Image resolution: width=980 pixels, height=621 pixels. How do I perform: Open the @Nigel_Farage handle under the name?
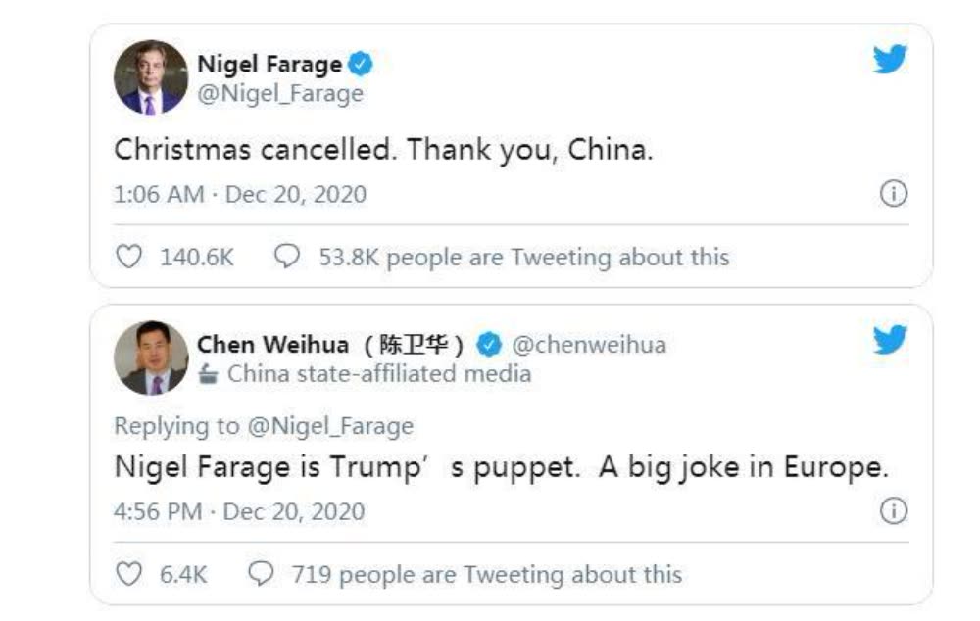(280, 93)
